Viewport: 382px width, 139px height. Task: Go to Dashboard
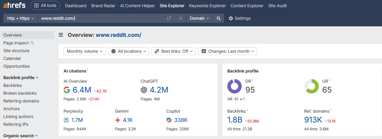(x=76, y=6)
